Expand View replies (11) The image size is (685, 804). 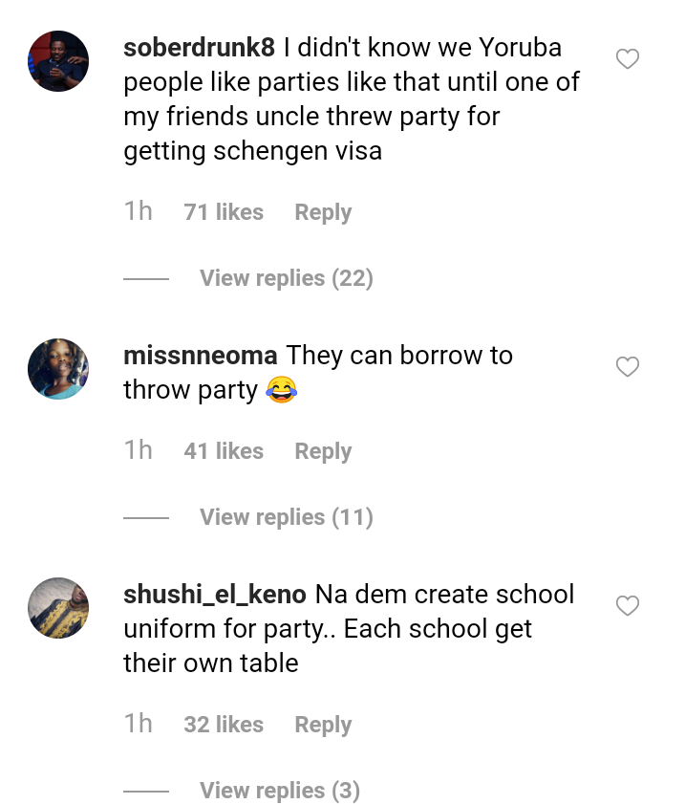[286, 517]
